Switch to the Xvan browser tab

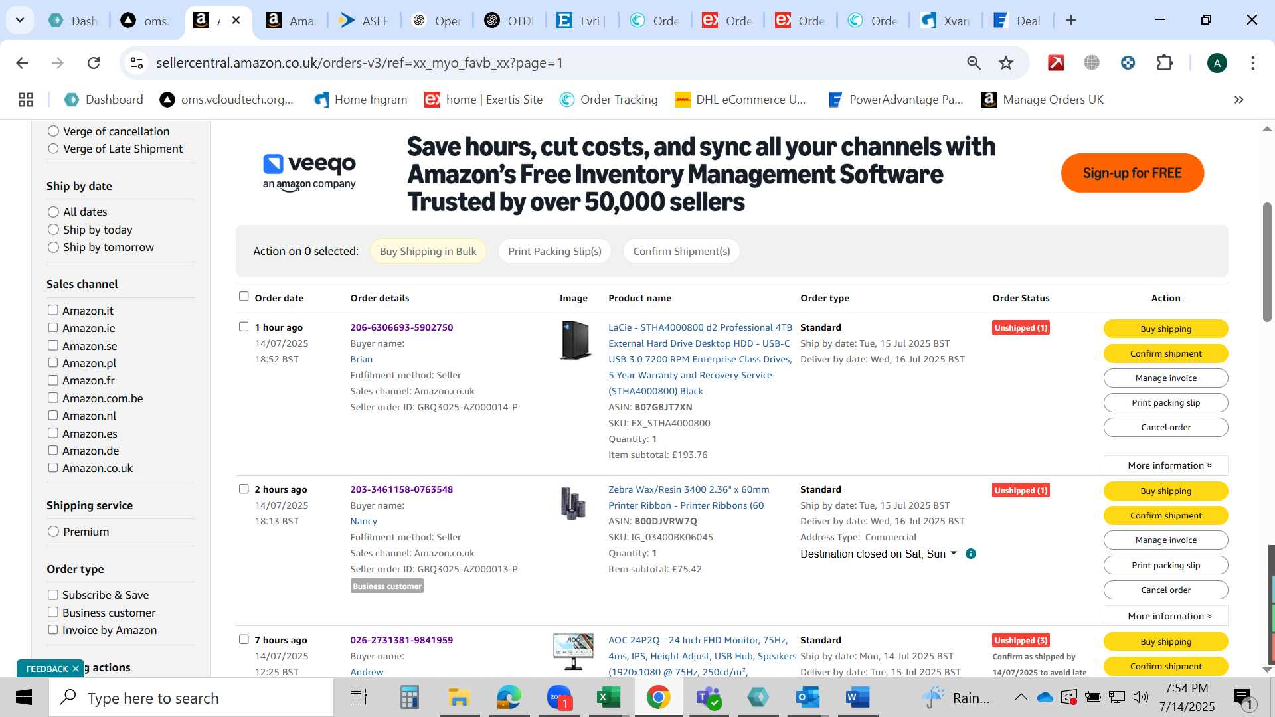click(946, 21)
